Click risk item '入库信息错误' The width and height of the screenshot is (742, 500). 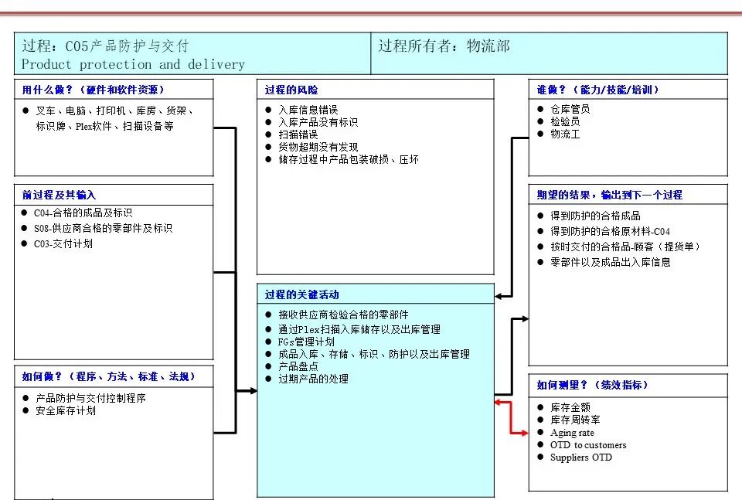coord(308,111)
